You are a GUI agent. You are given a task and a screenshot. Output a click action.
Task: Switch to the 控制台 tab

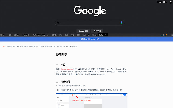point(16,35)
